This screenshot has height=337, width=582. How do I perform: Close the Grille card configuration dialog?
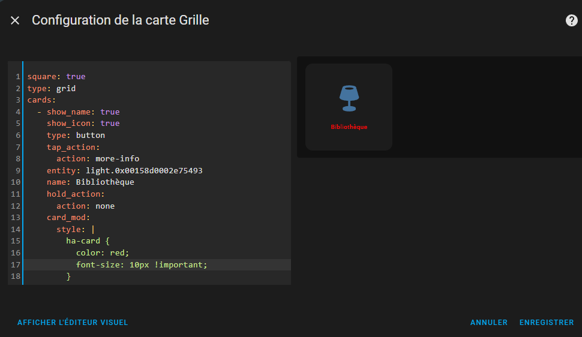[x=15, y=20]
